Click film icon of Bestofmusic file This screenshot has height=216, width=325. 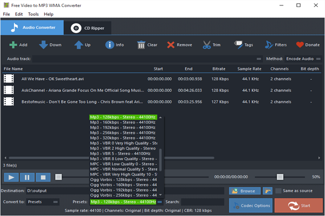click(x=9, y=102)
